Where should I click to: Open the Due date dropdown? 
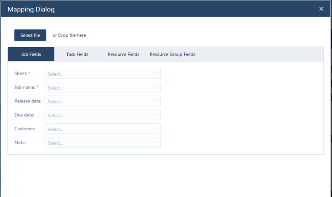coord(103,115)
